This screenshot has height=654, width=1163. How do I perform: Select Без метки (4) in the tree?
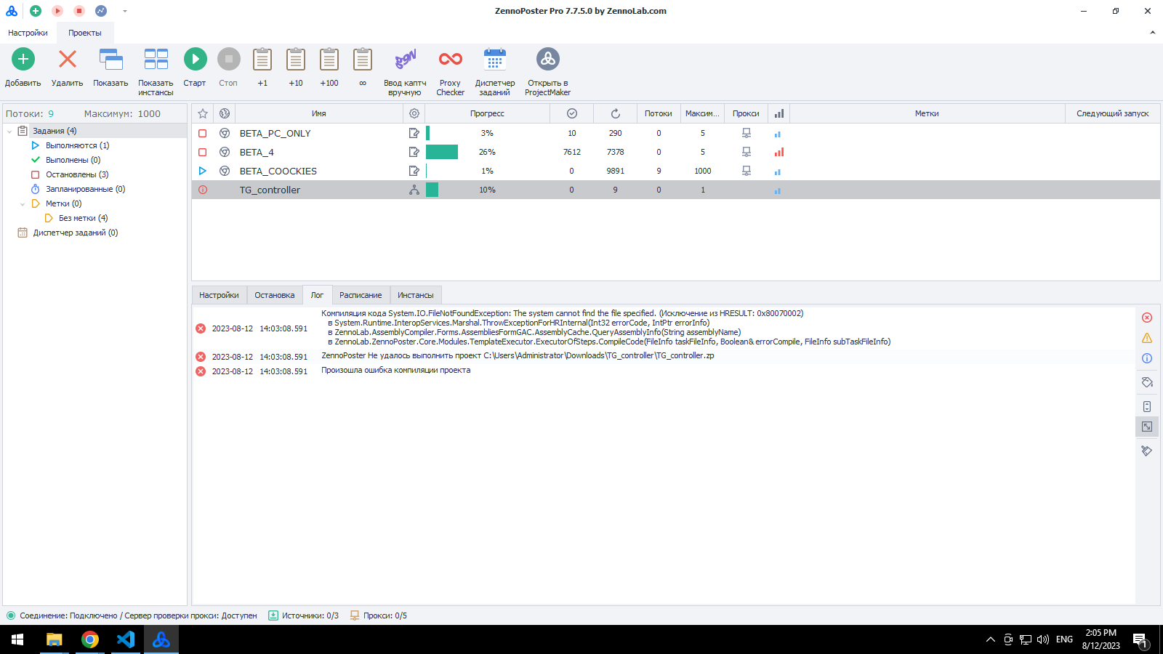tap(83, 218)
